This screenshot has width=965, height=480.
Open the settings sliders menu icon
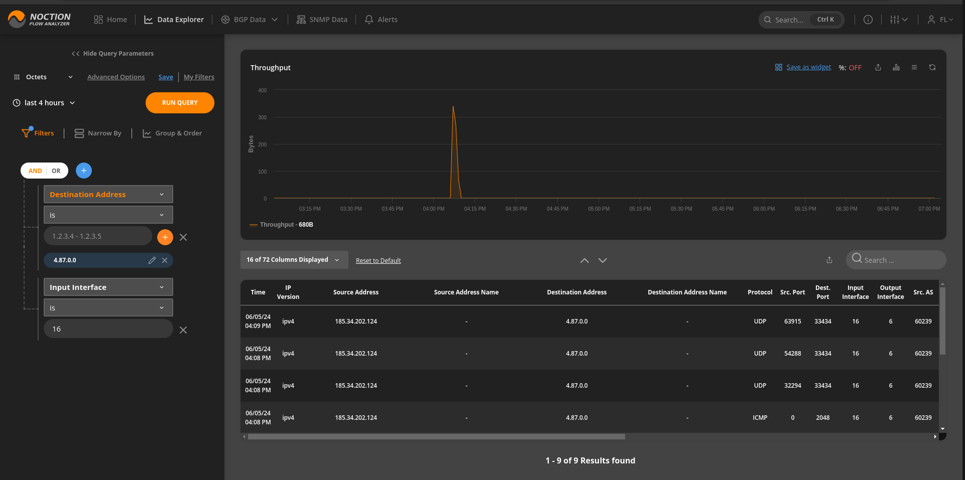(898, 20)
